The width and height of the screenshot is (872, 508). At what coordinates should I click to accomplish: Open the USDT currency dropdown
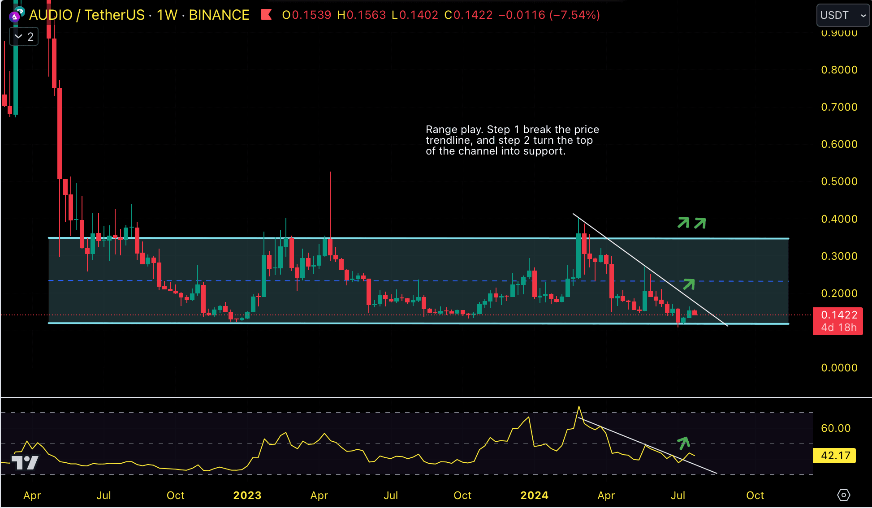click(x=843, y=15)
